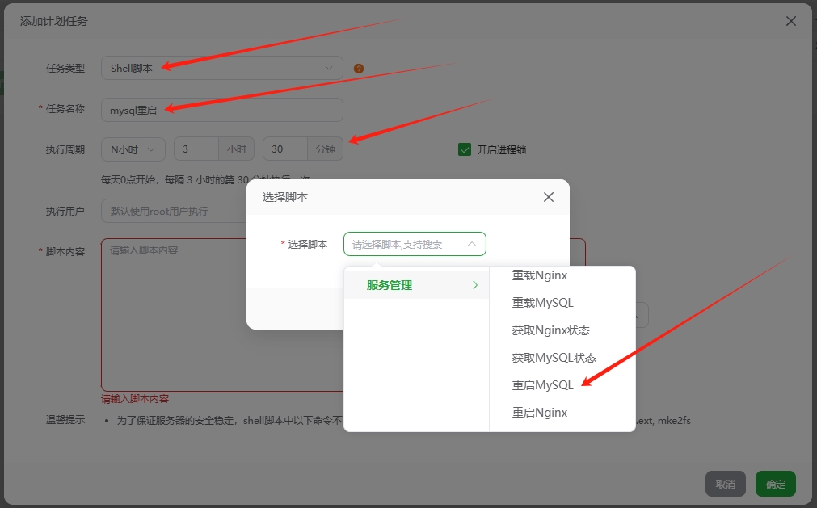
Task: Select 获取MySQL状态 script option
Action: click(x=551, y=357)
